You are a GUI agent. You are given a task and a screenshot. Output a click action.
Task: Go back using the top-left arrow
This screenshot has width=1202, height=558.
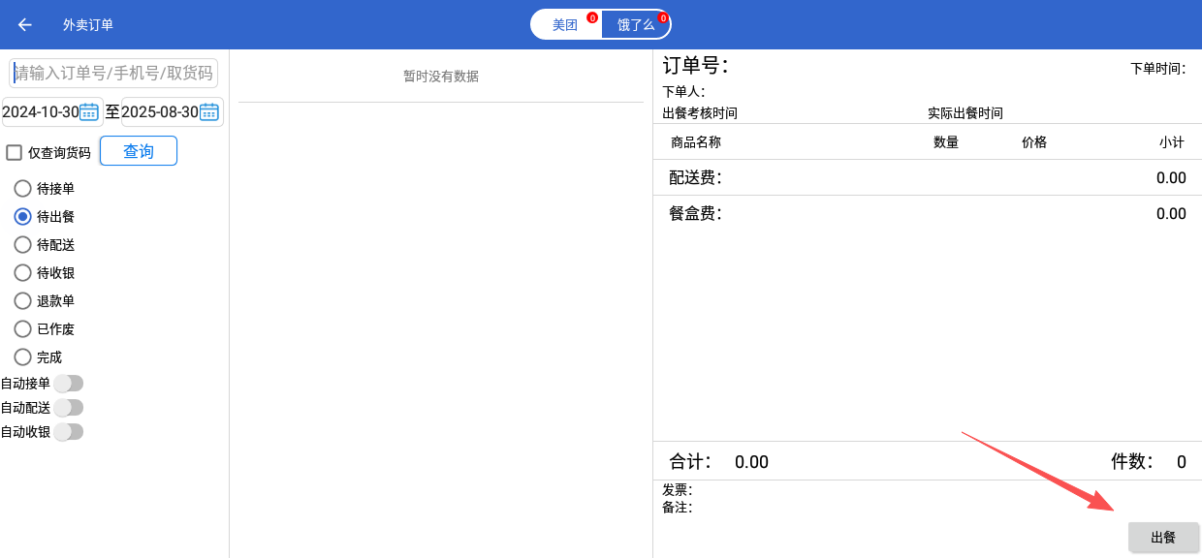pos(25,25)
